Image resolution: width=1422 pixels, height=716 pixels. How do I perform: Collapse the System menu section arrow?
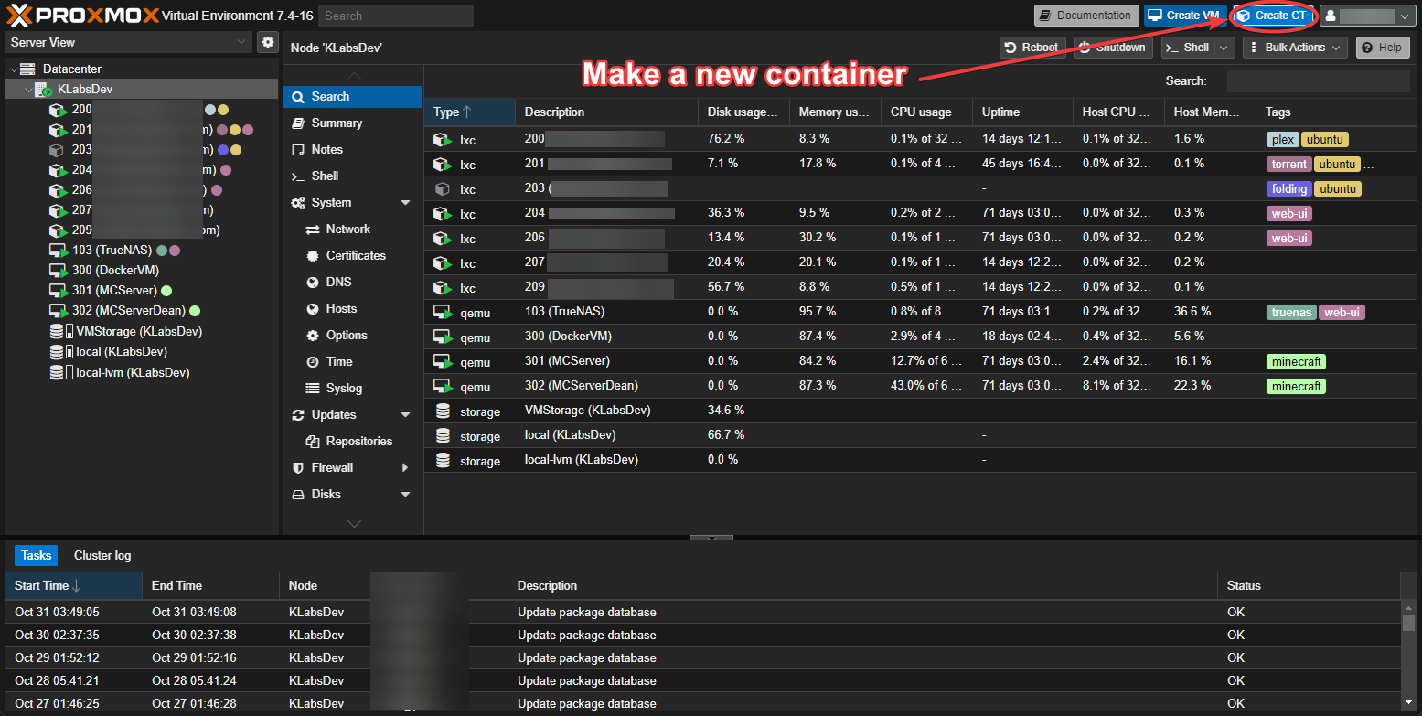[x=405, y=203]
